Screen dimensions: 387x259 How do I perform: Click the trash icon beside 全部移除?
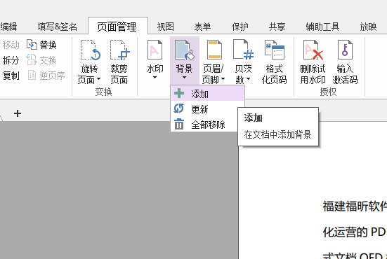click(179, 124)
